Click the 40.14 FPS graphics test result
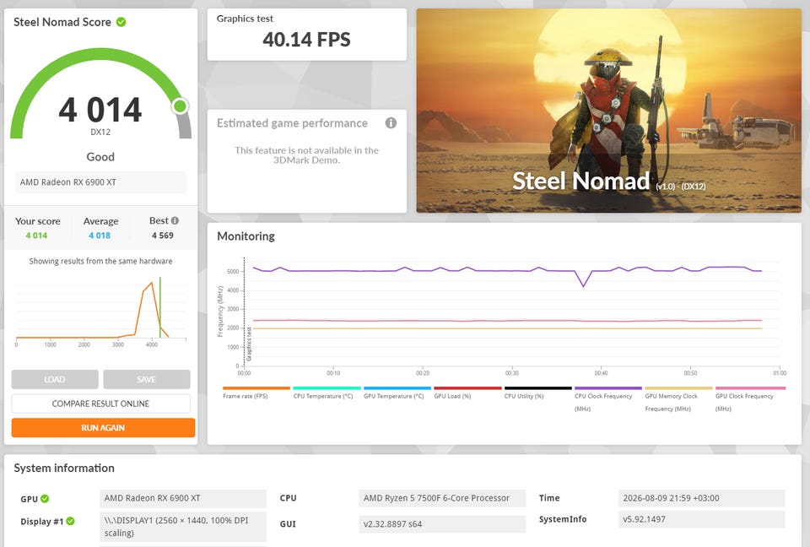The image size is (810, 547). [x=306, y=40]
